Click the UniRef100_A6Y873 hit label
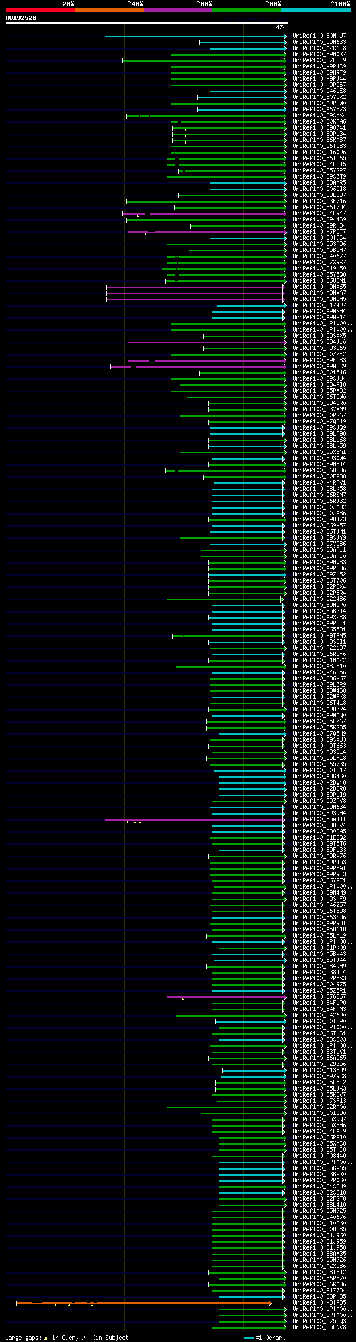Viewport: 356px width, 1342px height. (319, 110)
